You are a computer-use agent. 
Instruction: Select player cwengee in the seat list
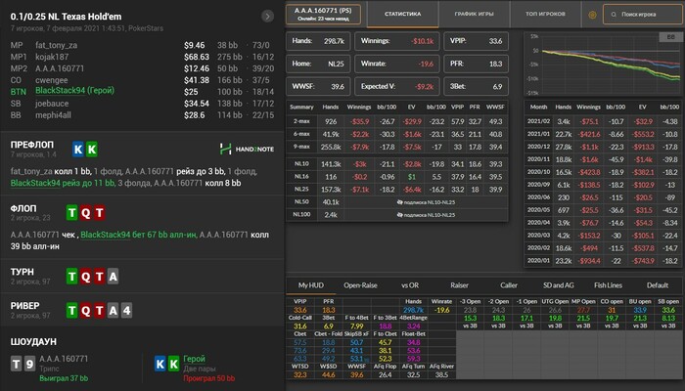[52, 80]
